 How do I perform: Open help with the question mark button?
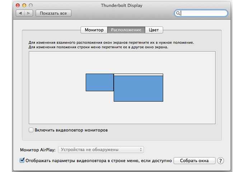(220, 161)
